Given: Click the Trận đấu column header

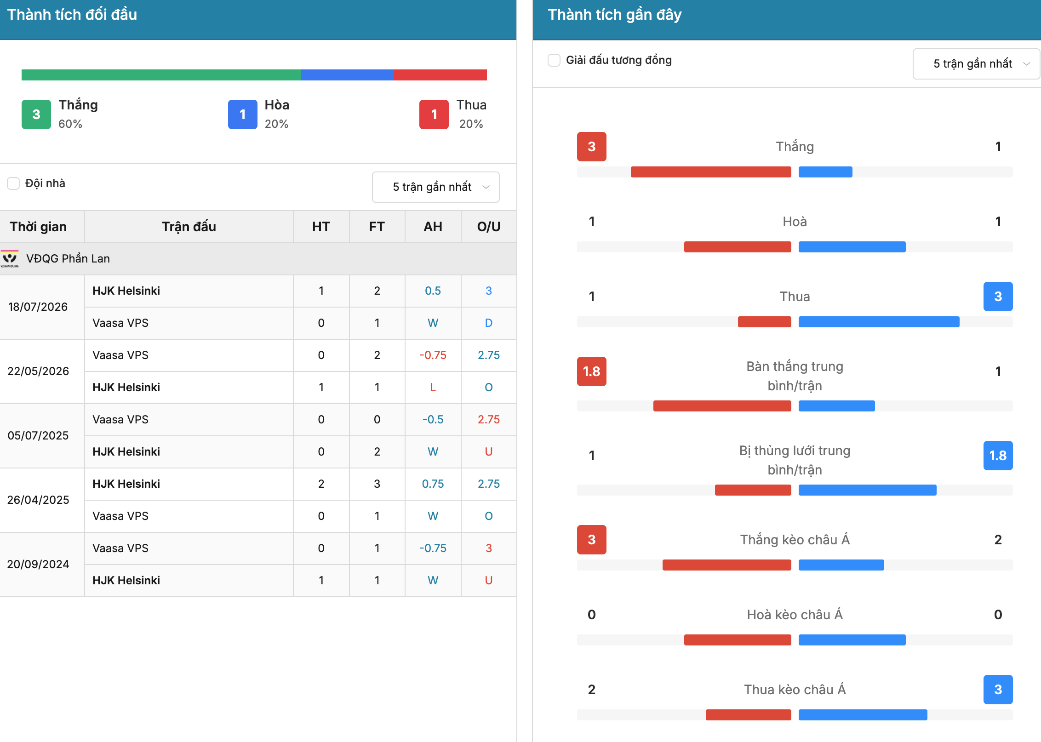Looking at the screenshot, I should pos(189,227).
